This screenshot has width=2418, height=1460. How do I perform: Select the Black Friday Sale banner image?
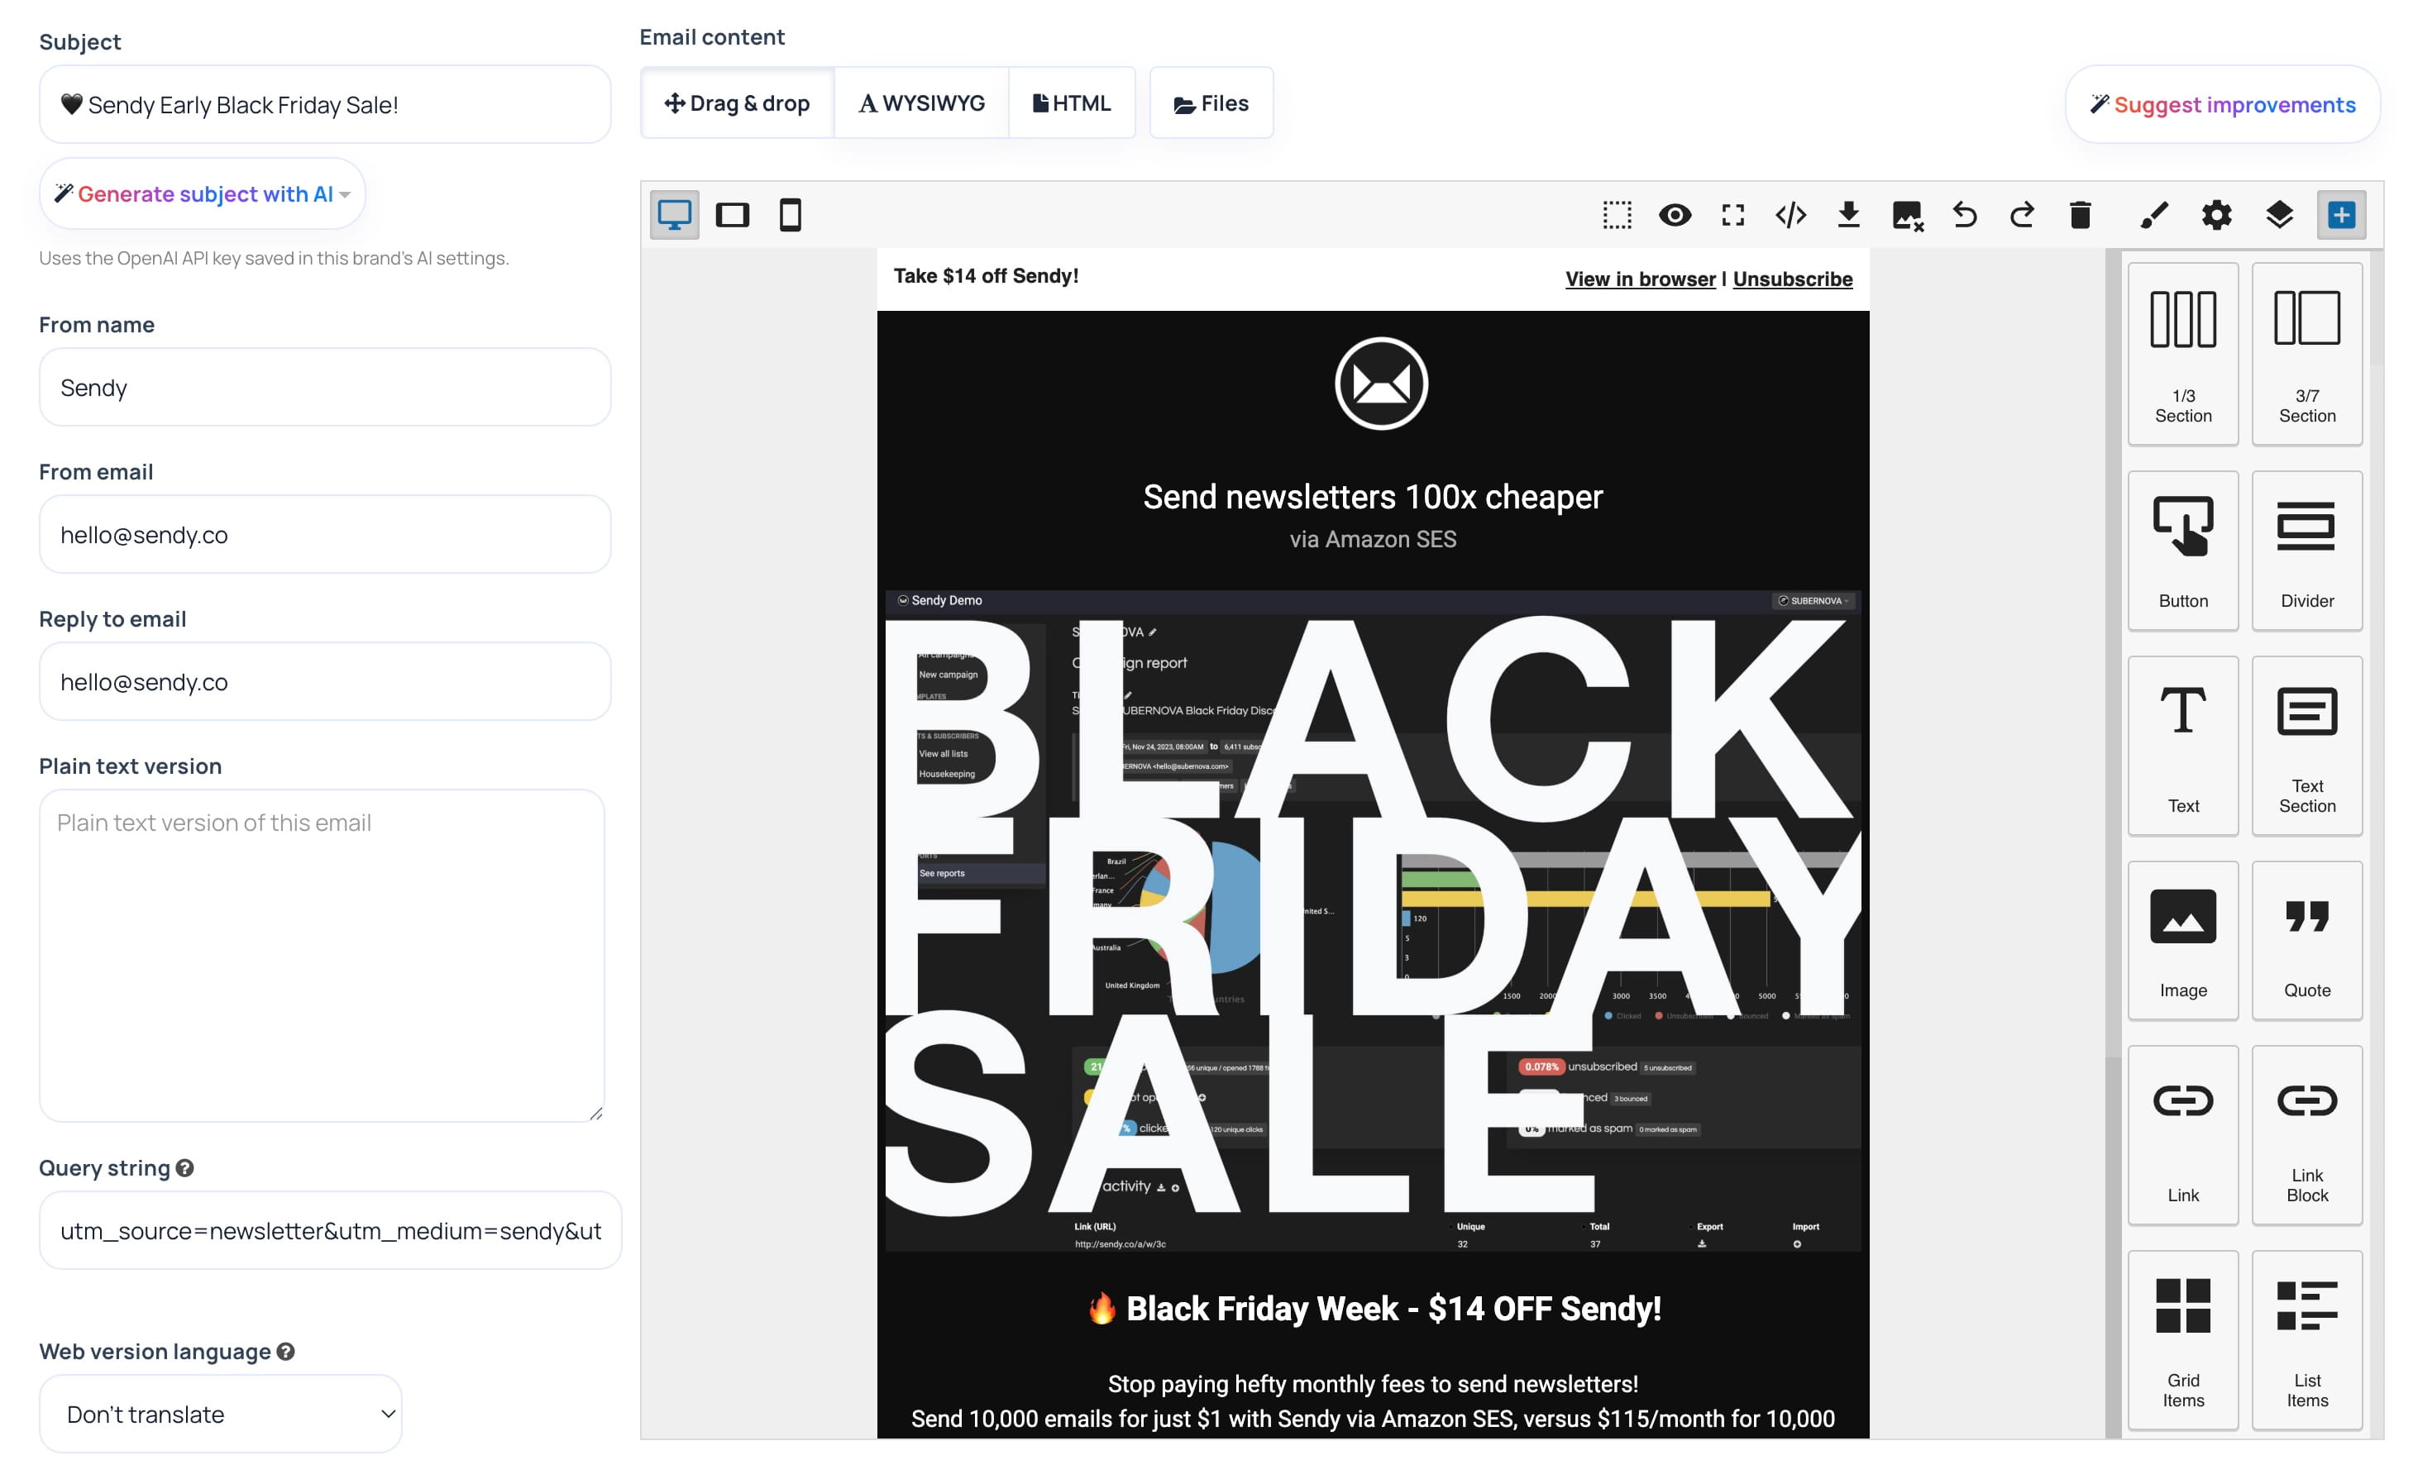click(x=1373, y=920)
